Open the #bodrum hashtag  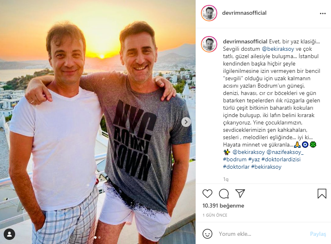pyautogui.click(x=235, y=160)
